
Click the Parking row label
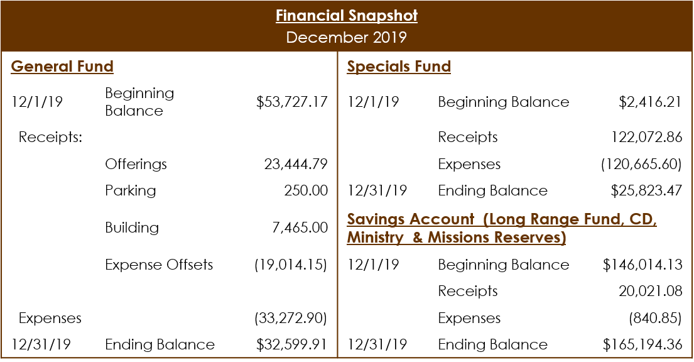(x=131, y=191)
